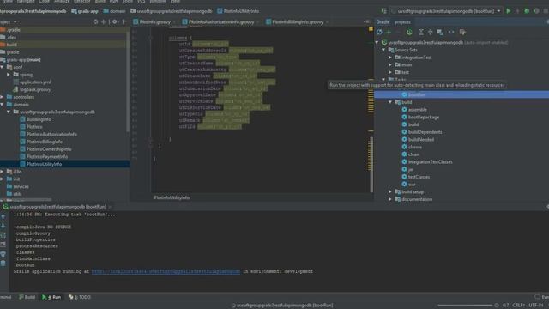Viewport: 549px width, 309px height.
Task: Select the Gradle tab in right panel
Action: (383, 21)
